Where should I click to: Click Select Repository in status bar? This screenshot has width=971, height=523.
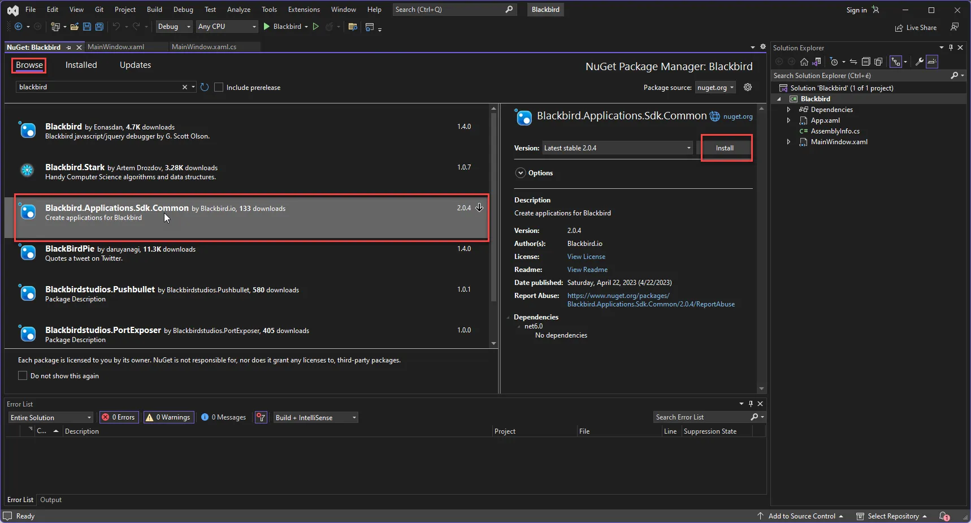(893, 516)
